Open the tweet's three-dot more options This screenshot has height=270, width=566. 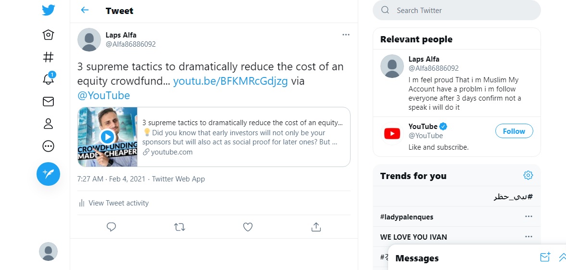(x=346, y=35)
